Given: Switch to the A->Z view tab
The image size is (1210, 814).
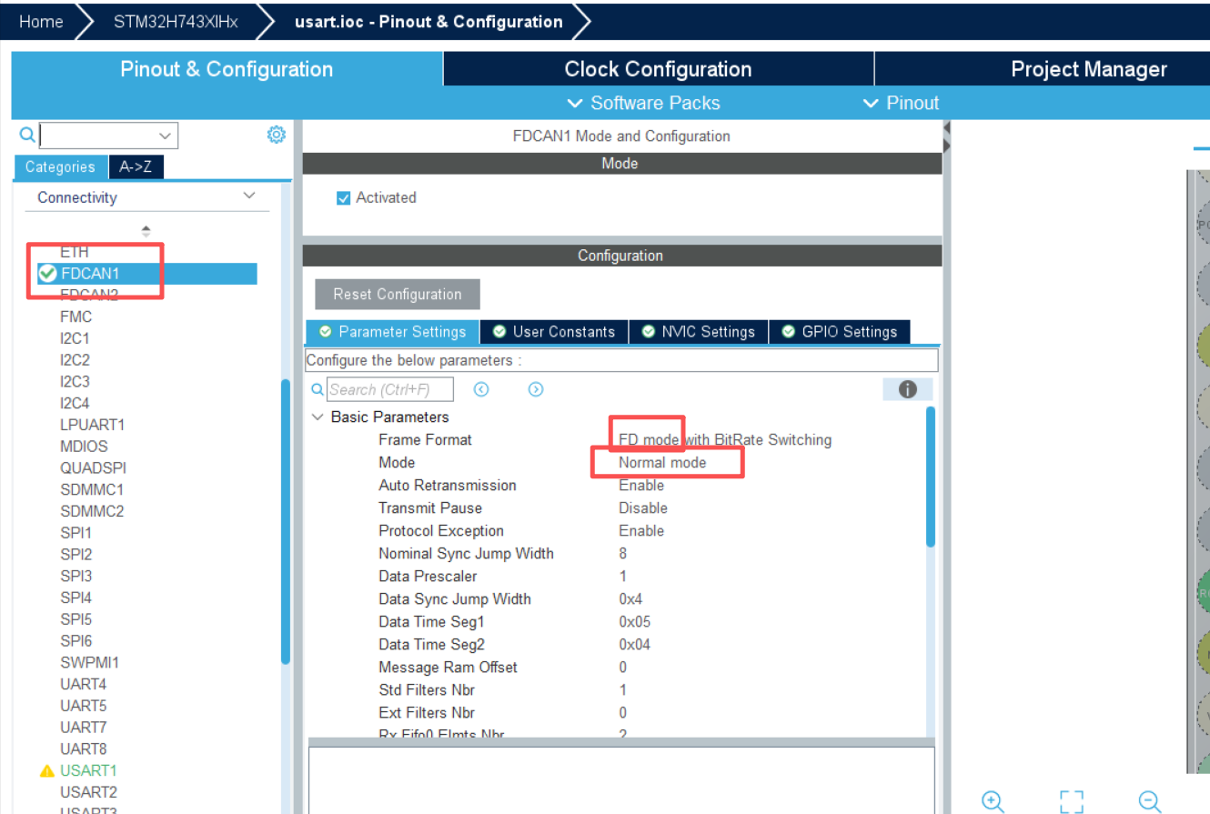Looking at the screenshot, I should tap(136, 166).
